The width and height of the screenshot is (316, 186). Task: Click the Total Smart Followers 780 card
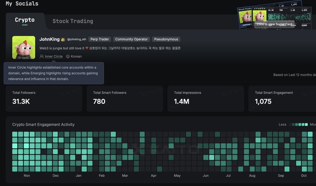coord(125,99)
